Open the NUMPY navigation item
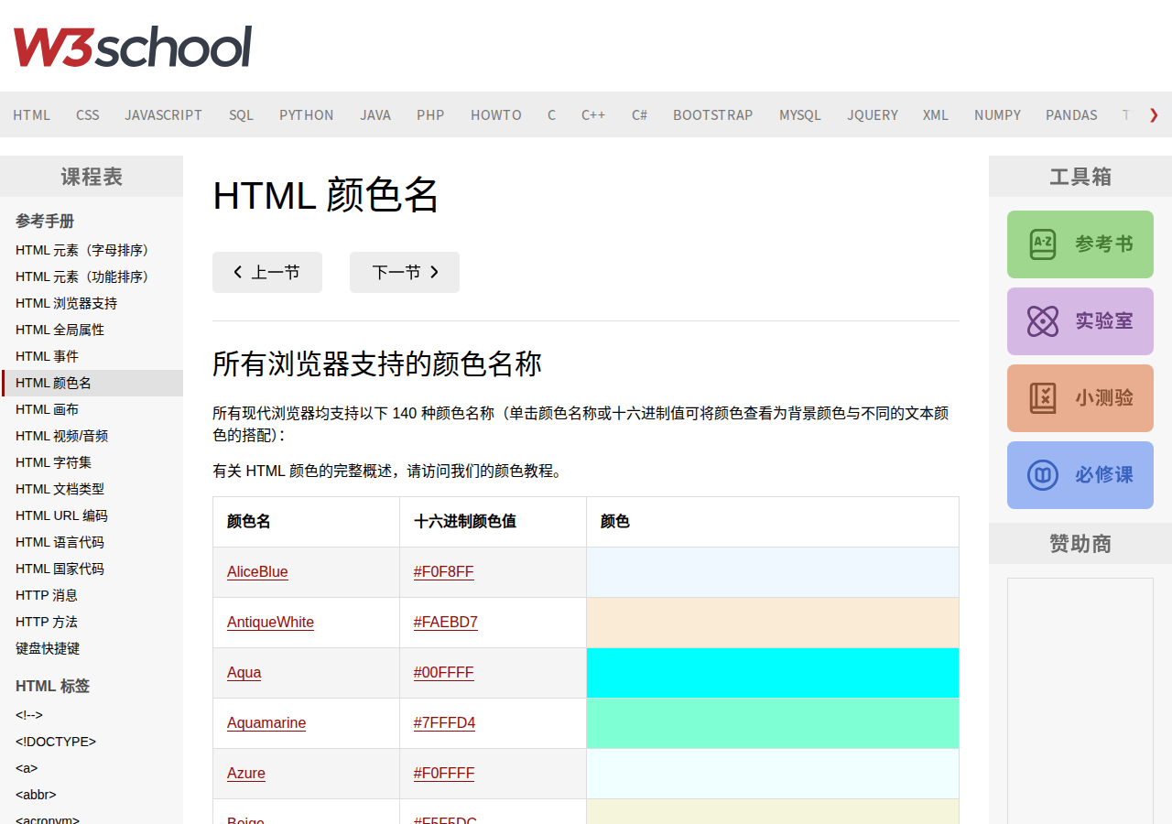The height and width of the screenshot is (824, 1172). point(998,114)
